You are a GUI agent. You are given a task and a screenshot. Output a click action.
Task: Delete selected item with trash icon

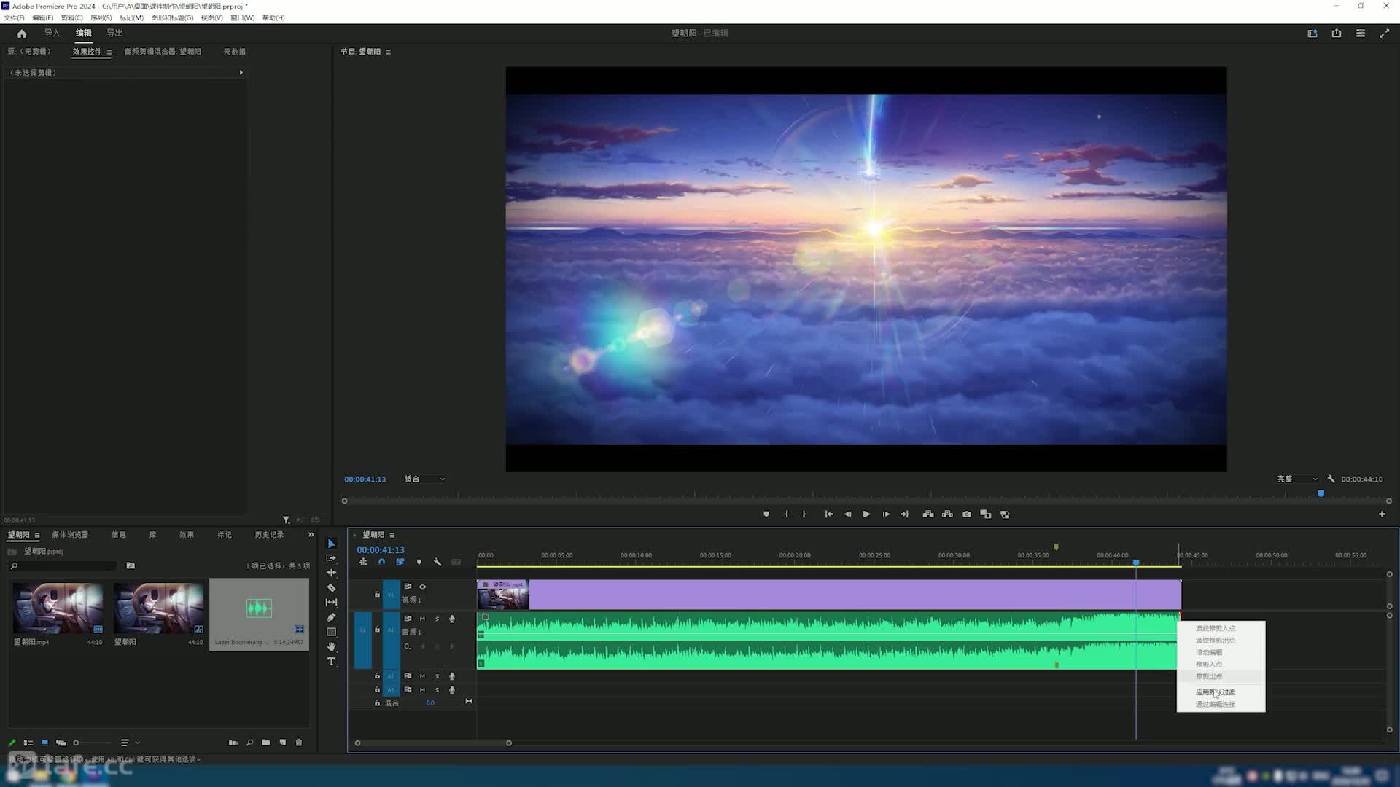point(299,743)
